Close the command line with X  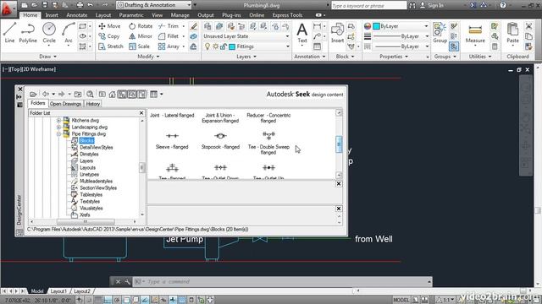[118, 281]
